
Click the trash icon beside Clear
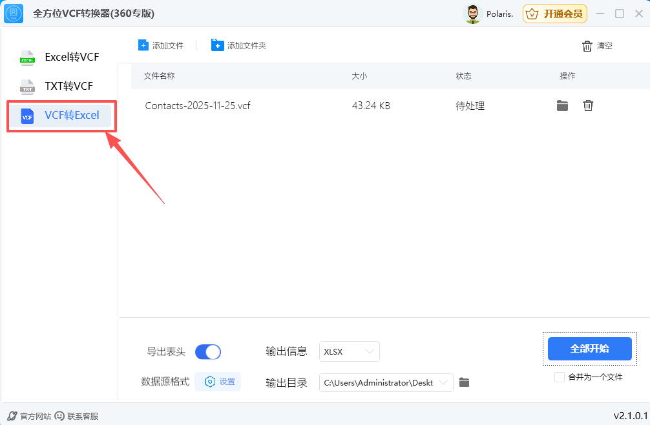click(587, 46)
